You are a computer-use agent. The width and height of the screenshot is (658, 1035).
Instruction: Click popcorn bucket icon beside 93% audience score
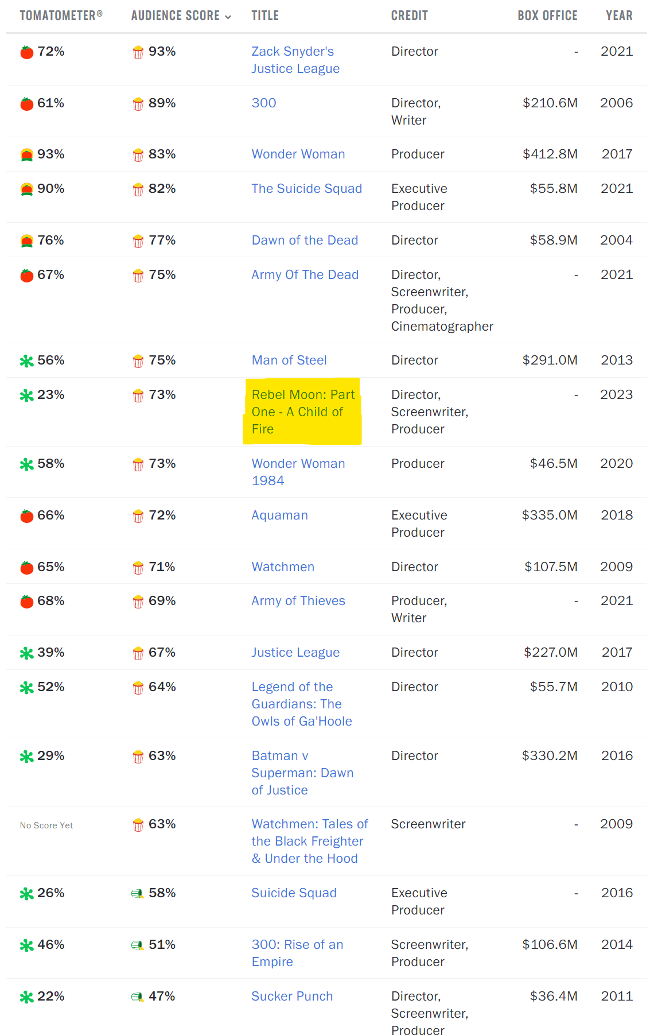138,52
